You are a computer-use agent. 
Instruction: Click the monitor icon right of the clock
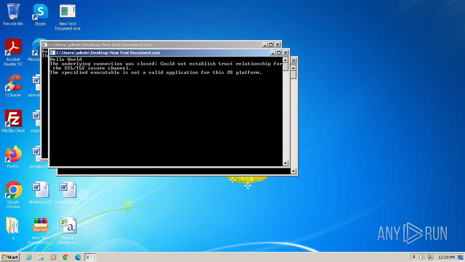460,257
